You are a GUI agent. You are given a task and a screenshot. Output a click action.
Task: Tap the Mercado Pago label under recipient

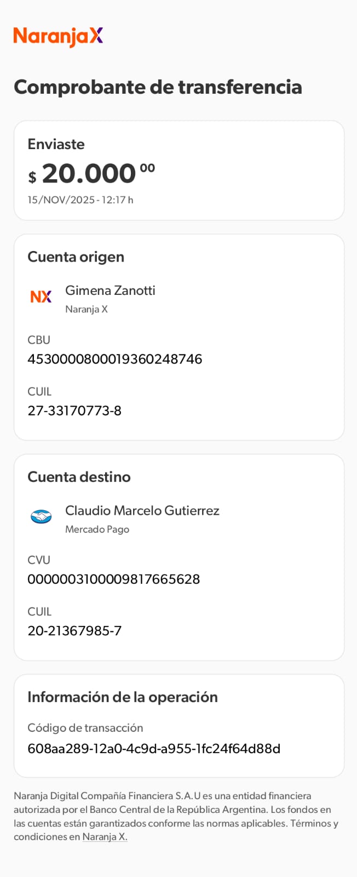coord(97,529)
